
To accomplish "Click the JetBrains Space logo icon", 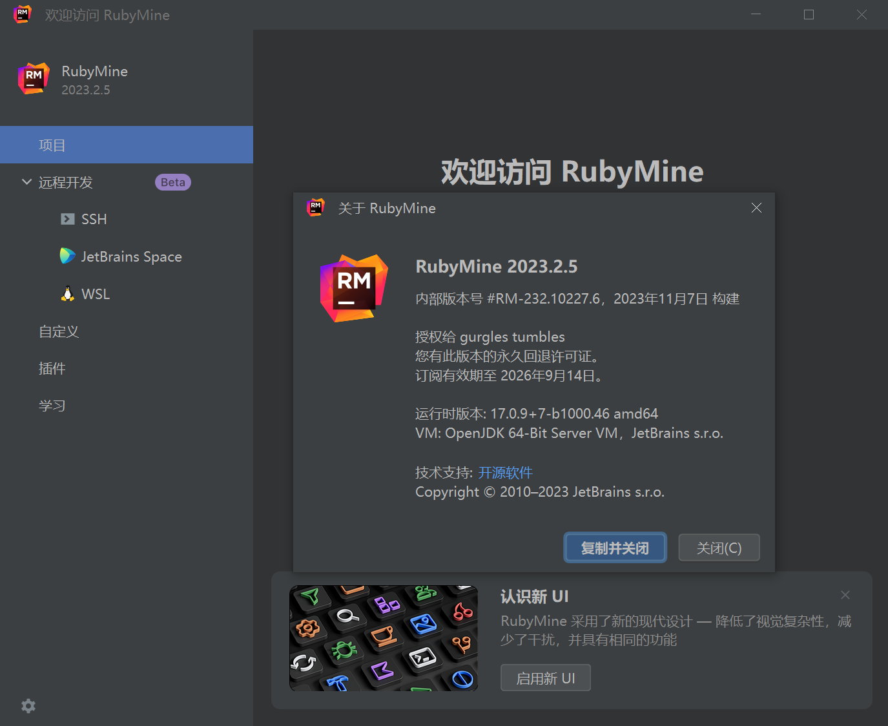I will coord(67,256).
